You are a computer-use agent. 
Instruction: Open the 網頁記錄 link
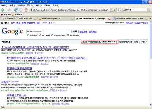tap(130, 23)
